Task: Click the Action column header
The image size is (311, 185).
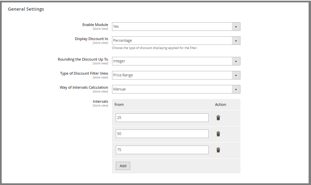Action: 221,104
